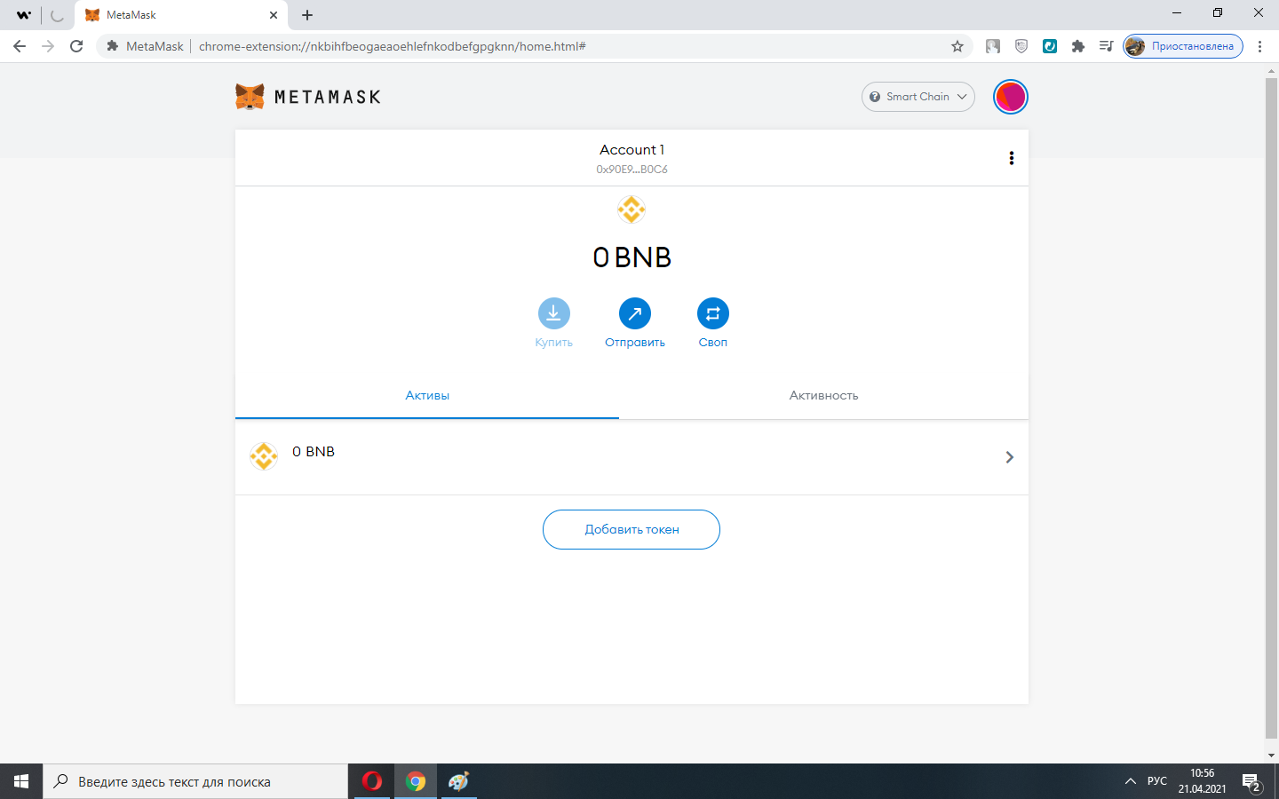This screenshot has width=1279, height=799.
Task: Copy the Account 1 address 0x90E9...B0C6
Action: click(632, 169)
